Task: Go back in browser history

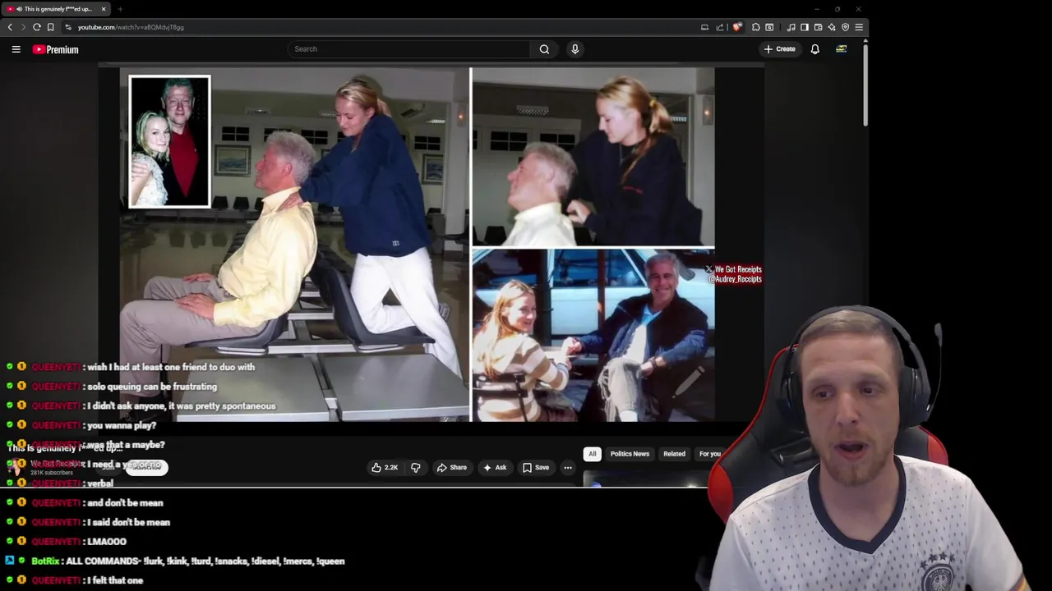Action: (10, 27)
